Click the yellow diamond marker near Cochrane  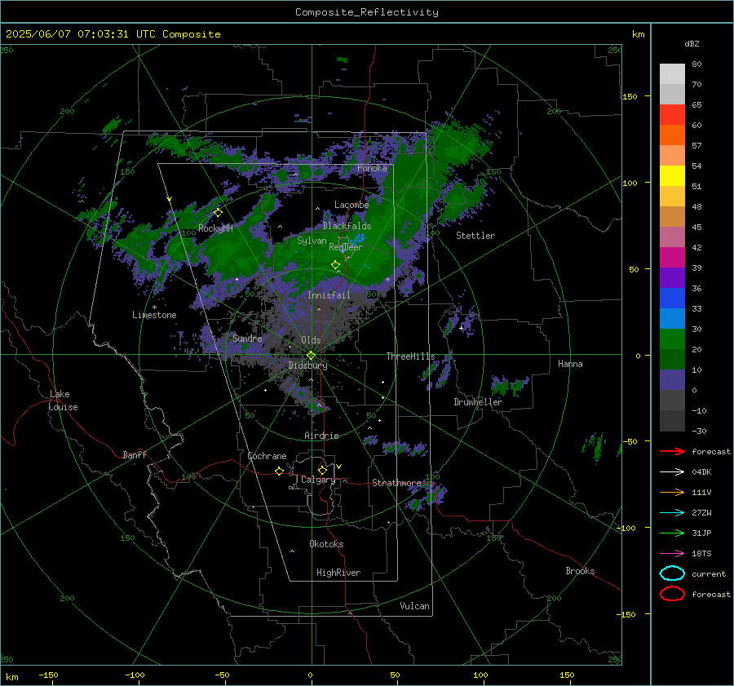280,471
